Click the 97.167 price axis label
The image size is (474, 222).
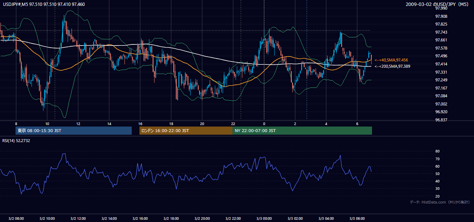[441, 88]
